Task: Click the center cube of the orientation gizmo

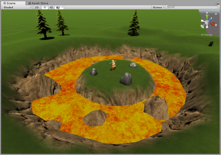Action: click(207, 23)
